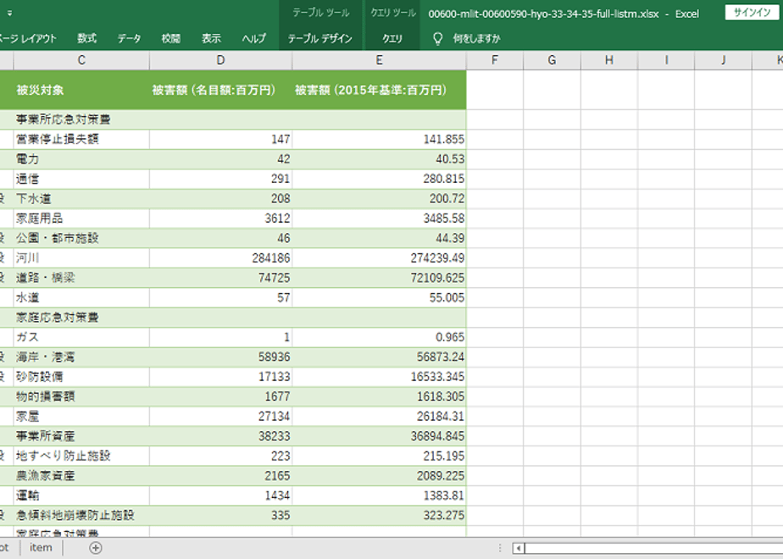783x559 pixels.
Task: Select column J header
Action: coord(724,60)
